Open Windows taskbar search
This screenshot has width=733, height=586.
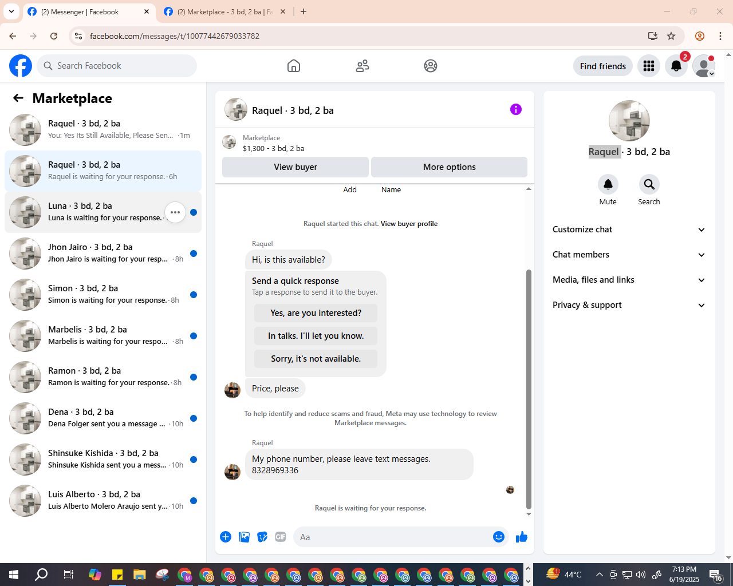coord(41,575)
